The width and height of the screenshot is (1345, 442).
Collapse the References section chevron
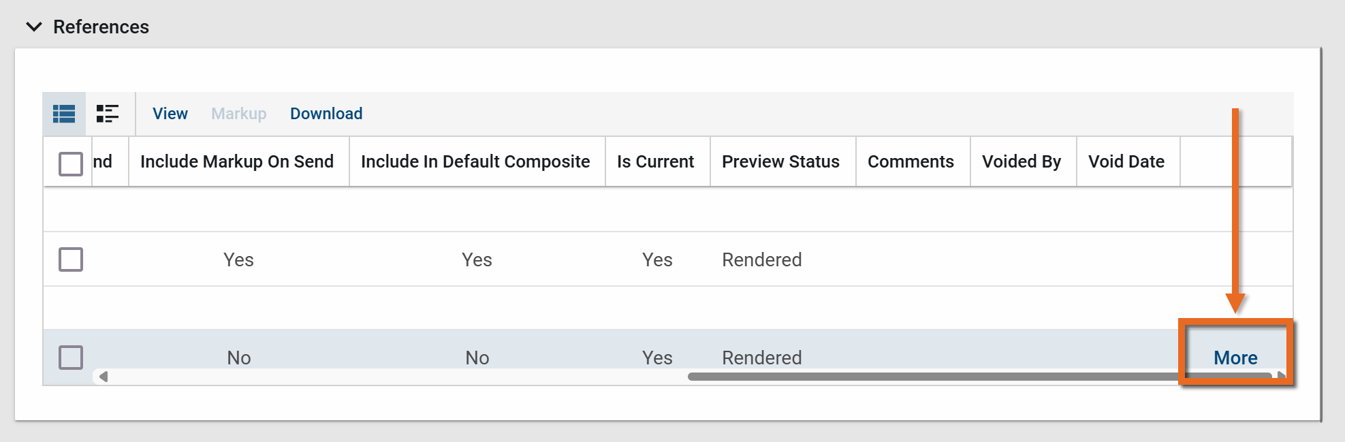coord(34,27)
